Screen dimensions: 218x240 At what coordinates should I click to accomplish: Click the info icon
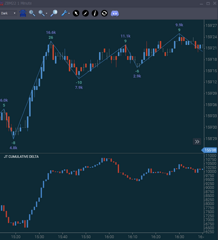click(95, 13)
